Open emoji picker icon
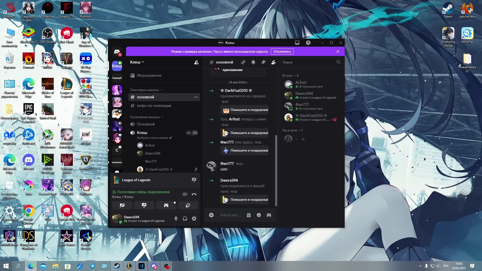The image size is (482, 271). click(259, 215)
